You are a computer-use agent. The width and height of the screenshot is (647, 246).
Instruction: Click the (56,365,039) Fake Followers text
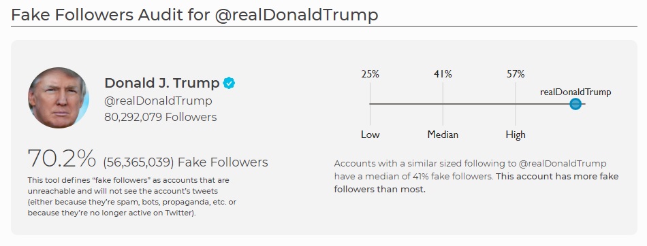(185, 162)
